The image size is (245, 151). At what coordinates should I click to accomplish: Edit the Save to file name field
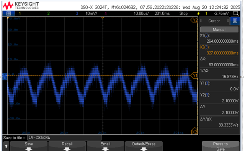pyautogui.click(x=64, y=138)
